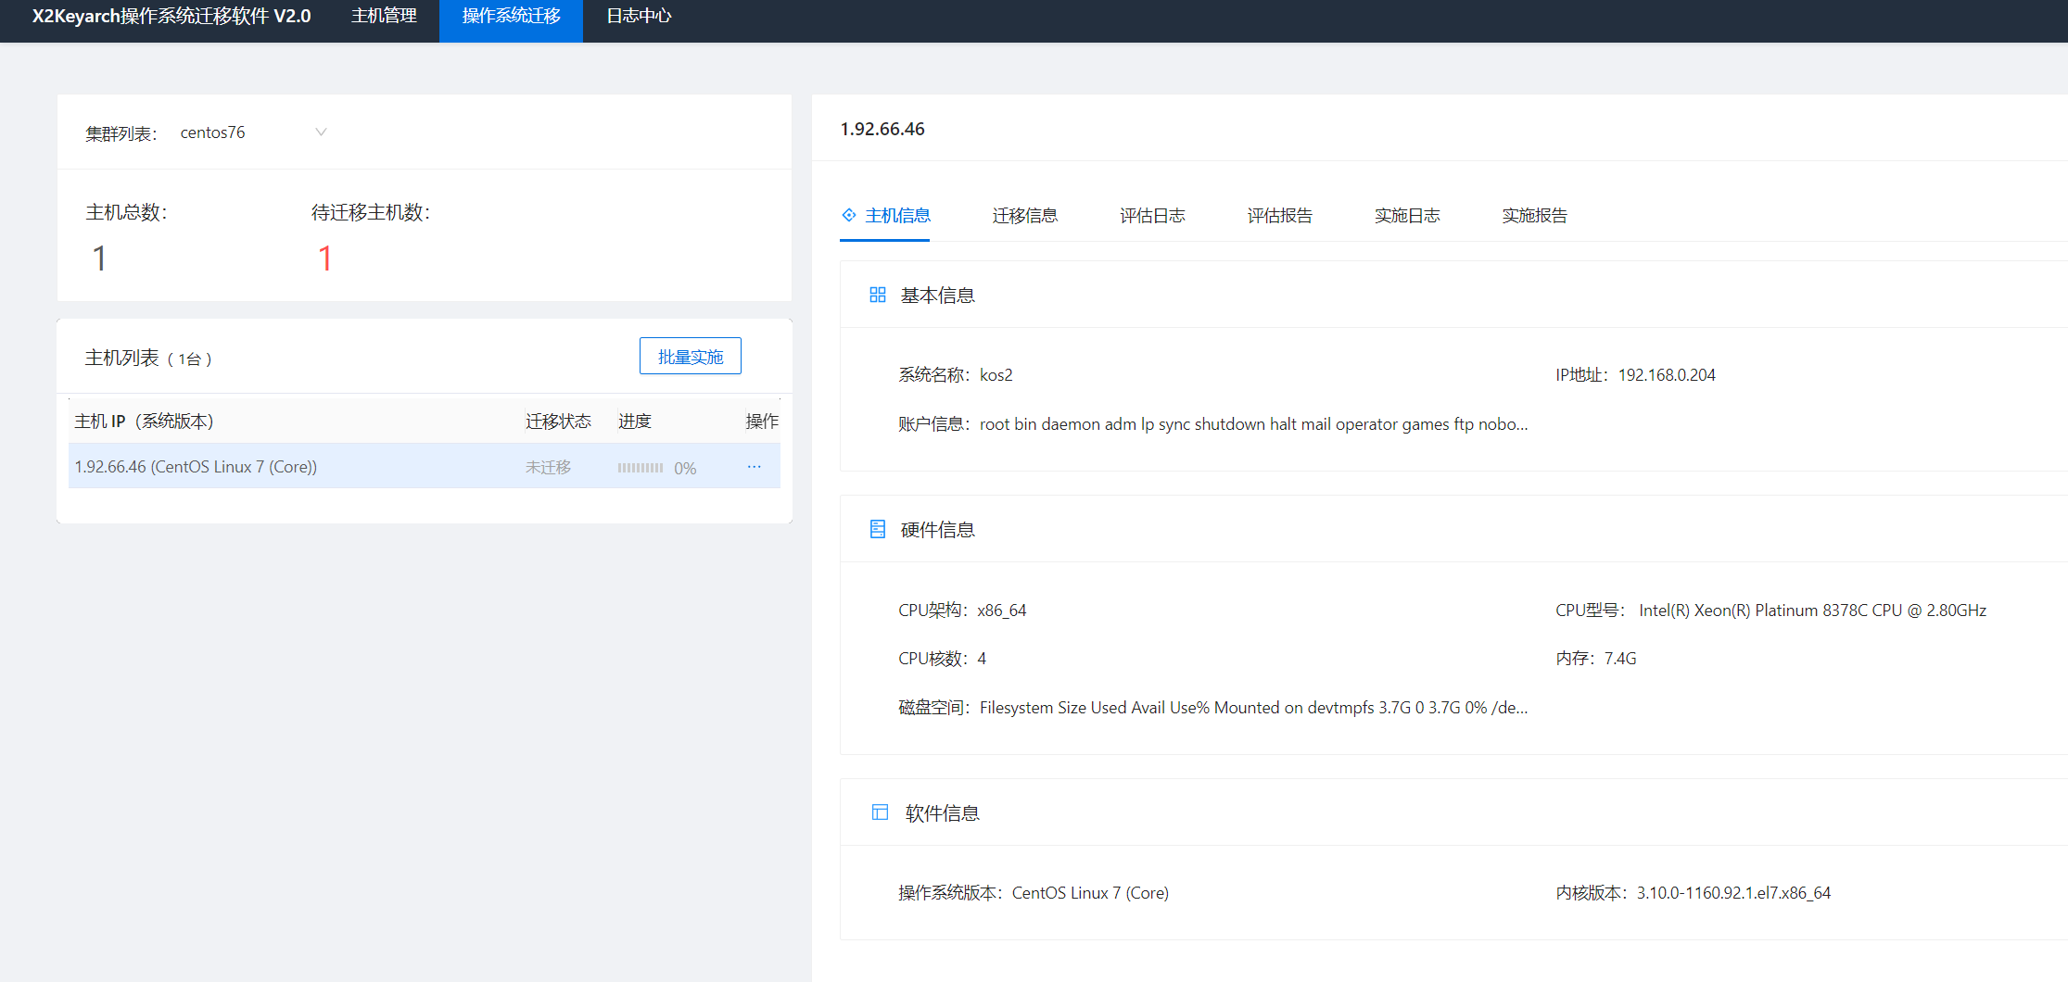Open 日志中心 from the top menu
This screenshot has height=982, width=2068.
639,17
